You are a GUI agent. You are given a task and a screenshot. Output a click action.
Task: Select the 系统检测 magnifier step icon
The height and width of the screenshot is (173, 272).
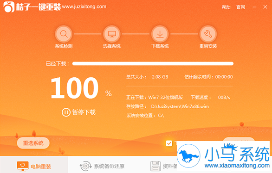pyautogui.click(x=64, y=34)
